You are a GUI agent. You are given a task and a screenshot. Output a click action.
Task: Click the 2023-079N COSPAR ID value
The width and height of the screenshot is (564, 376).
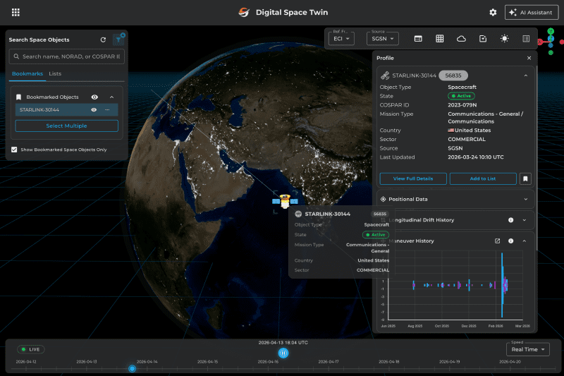pos(462,105)
